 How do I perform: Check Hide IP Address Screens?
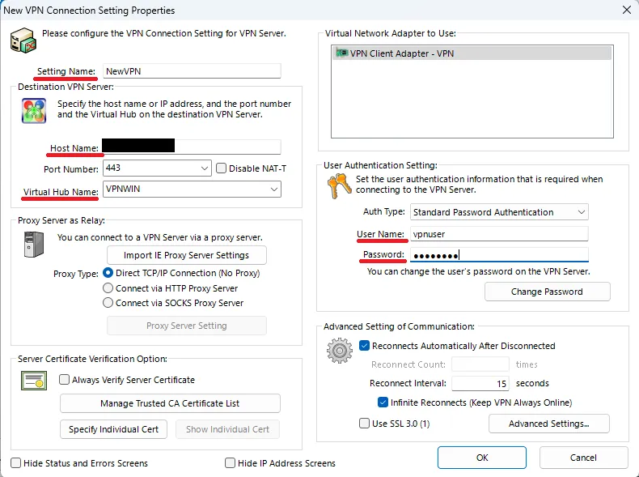(230, 462)
